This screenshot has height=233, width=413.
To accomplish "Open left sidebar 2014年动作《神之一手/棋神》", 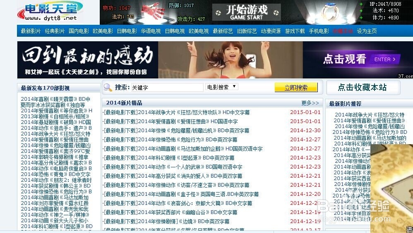I will coord(55,214).
